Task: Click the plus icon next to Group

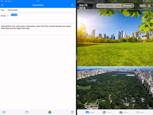Action: click(x=8, y=16)
